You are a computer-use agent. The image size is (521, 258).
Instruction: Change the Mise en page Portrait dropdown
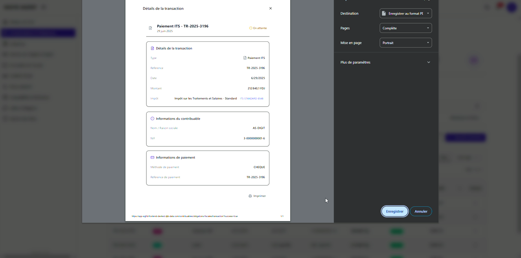[405, 43]
